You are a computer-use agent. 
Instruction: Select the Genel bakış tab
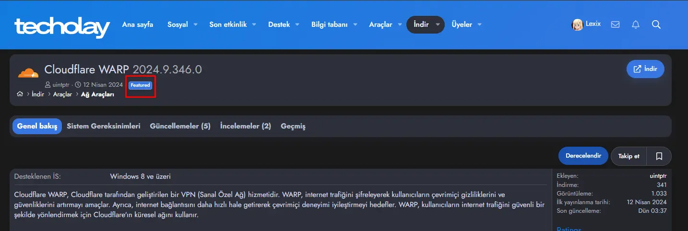pos(37,127)
